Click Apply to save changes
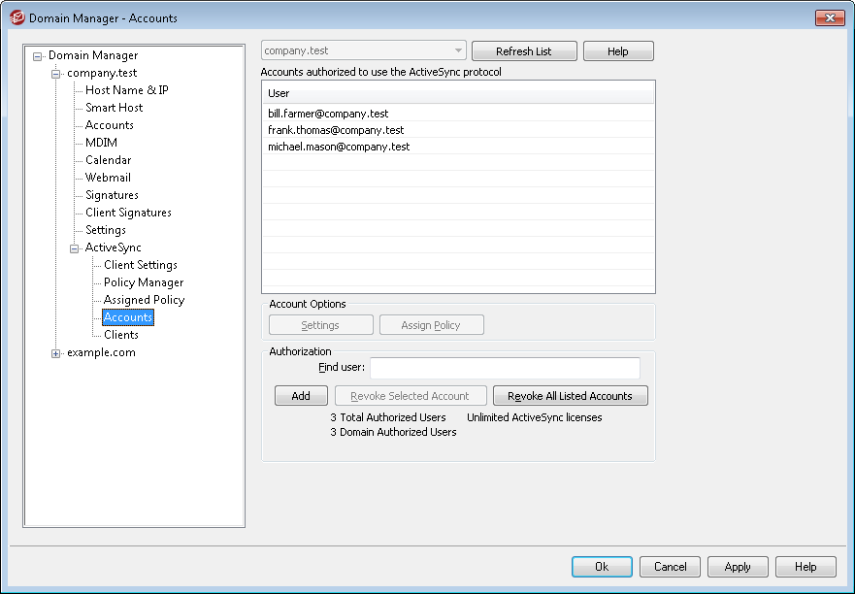The image size is (855, 594). pos(738,567)
